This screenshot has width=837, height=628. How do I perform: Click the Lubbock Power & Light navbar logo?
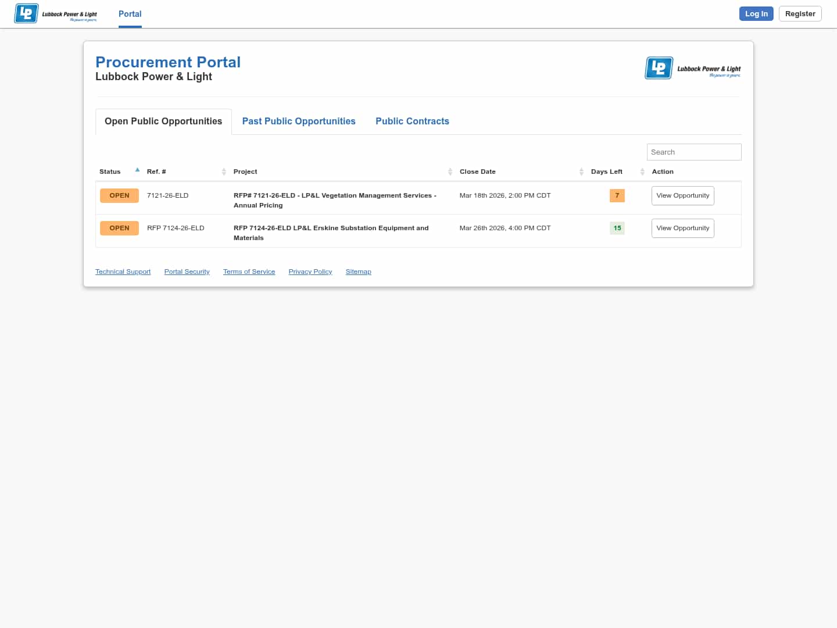coord(56,14)
